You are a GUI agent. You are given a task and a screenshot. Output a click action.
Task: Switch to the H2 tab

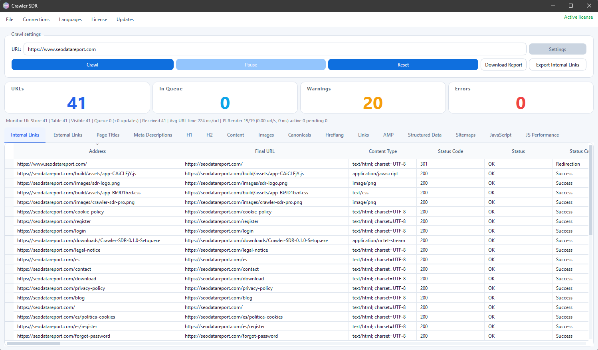click(210, 135)
